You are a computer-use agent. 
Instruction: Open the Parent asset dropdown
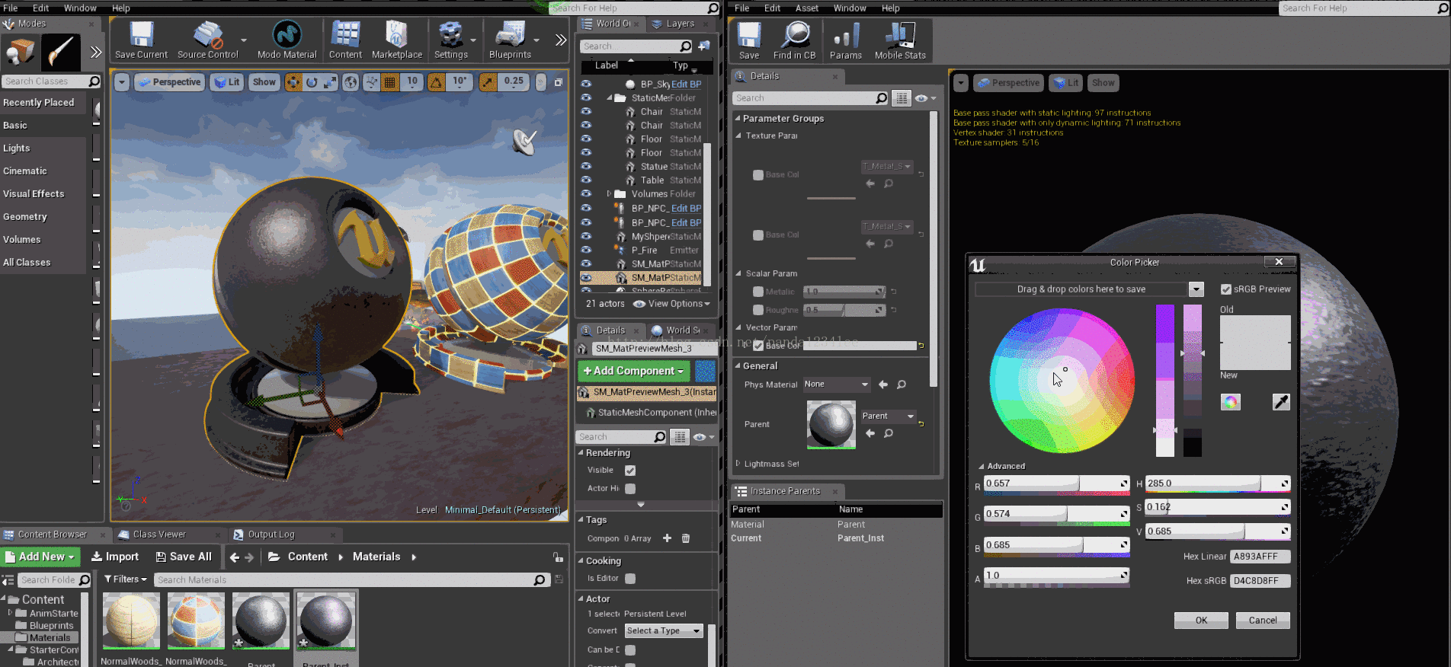point(888,416)
